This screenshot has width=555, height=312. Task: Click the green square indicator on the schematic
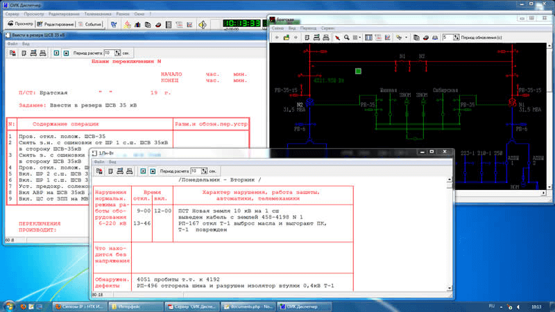(359, 71)
